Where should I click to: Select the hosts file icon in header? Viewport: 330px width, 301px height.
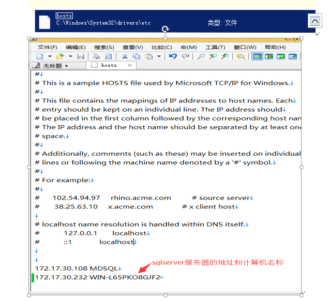(45, 22)
